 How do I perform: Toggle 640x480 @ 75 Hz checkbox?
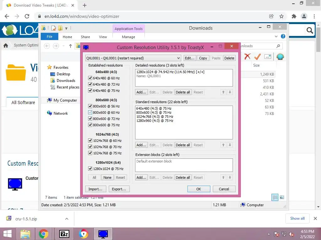[90, 90]
